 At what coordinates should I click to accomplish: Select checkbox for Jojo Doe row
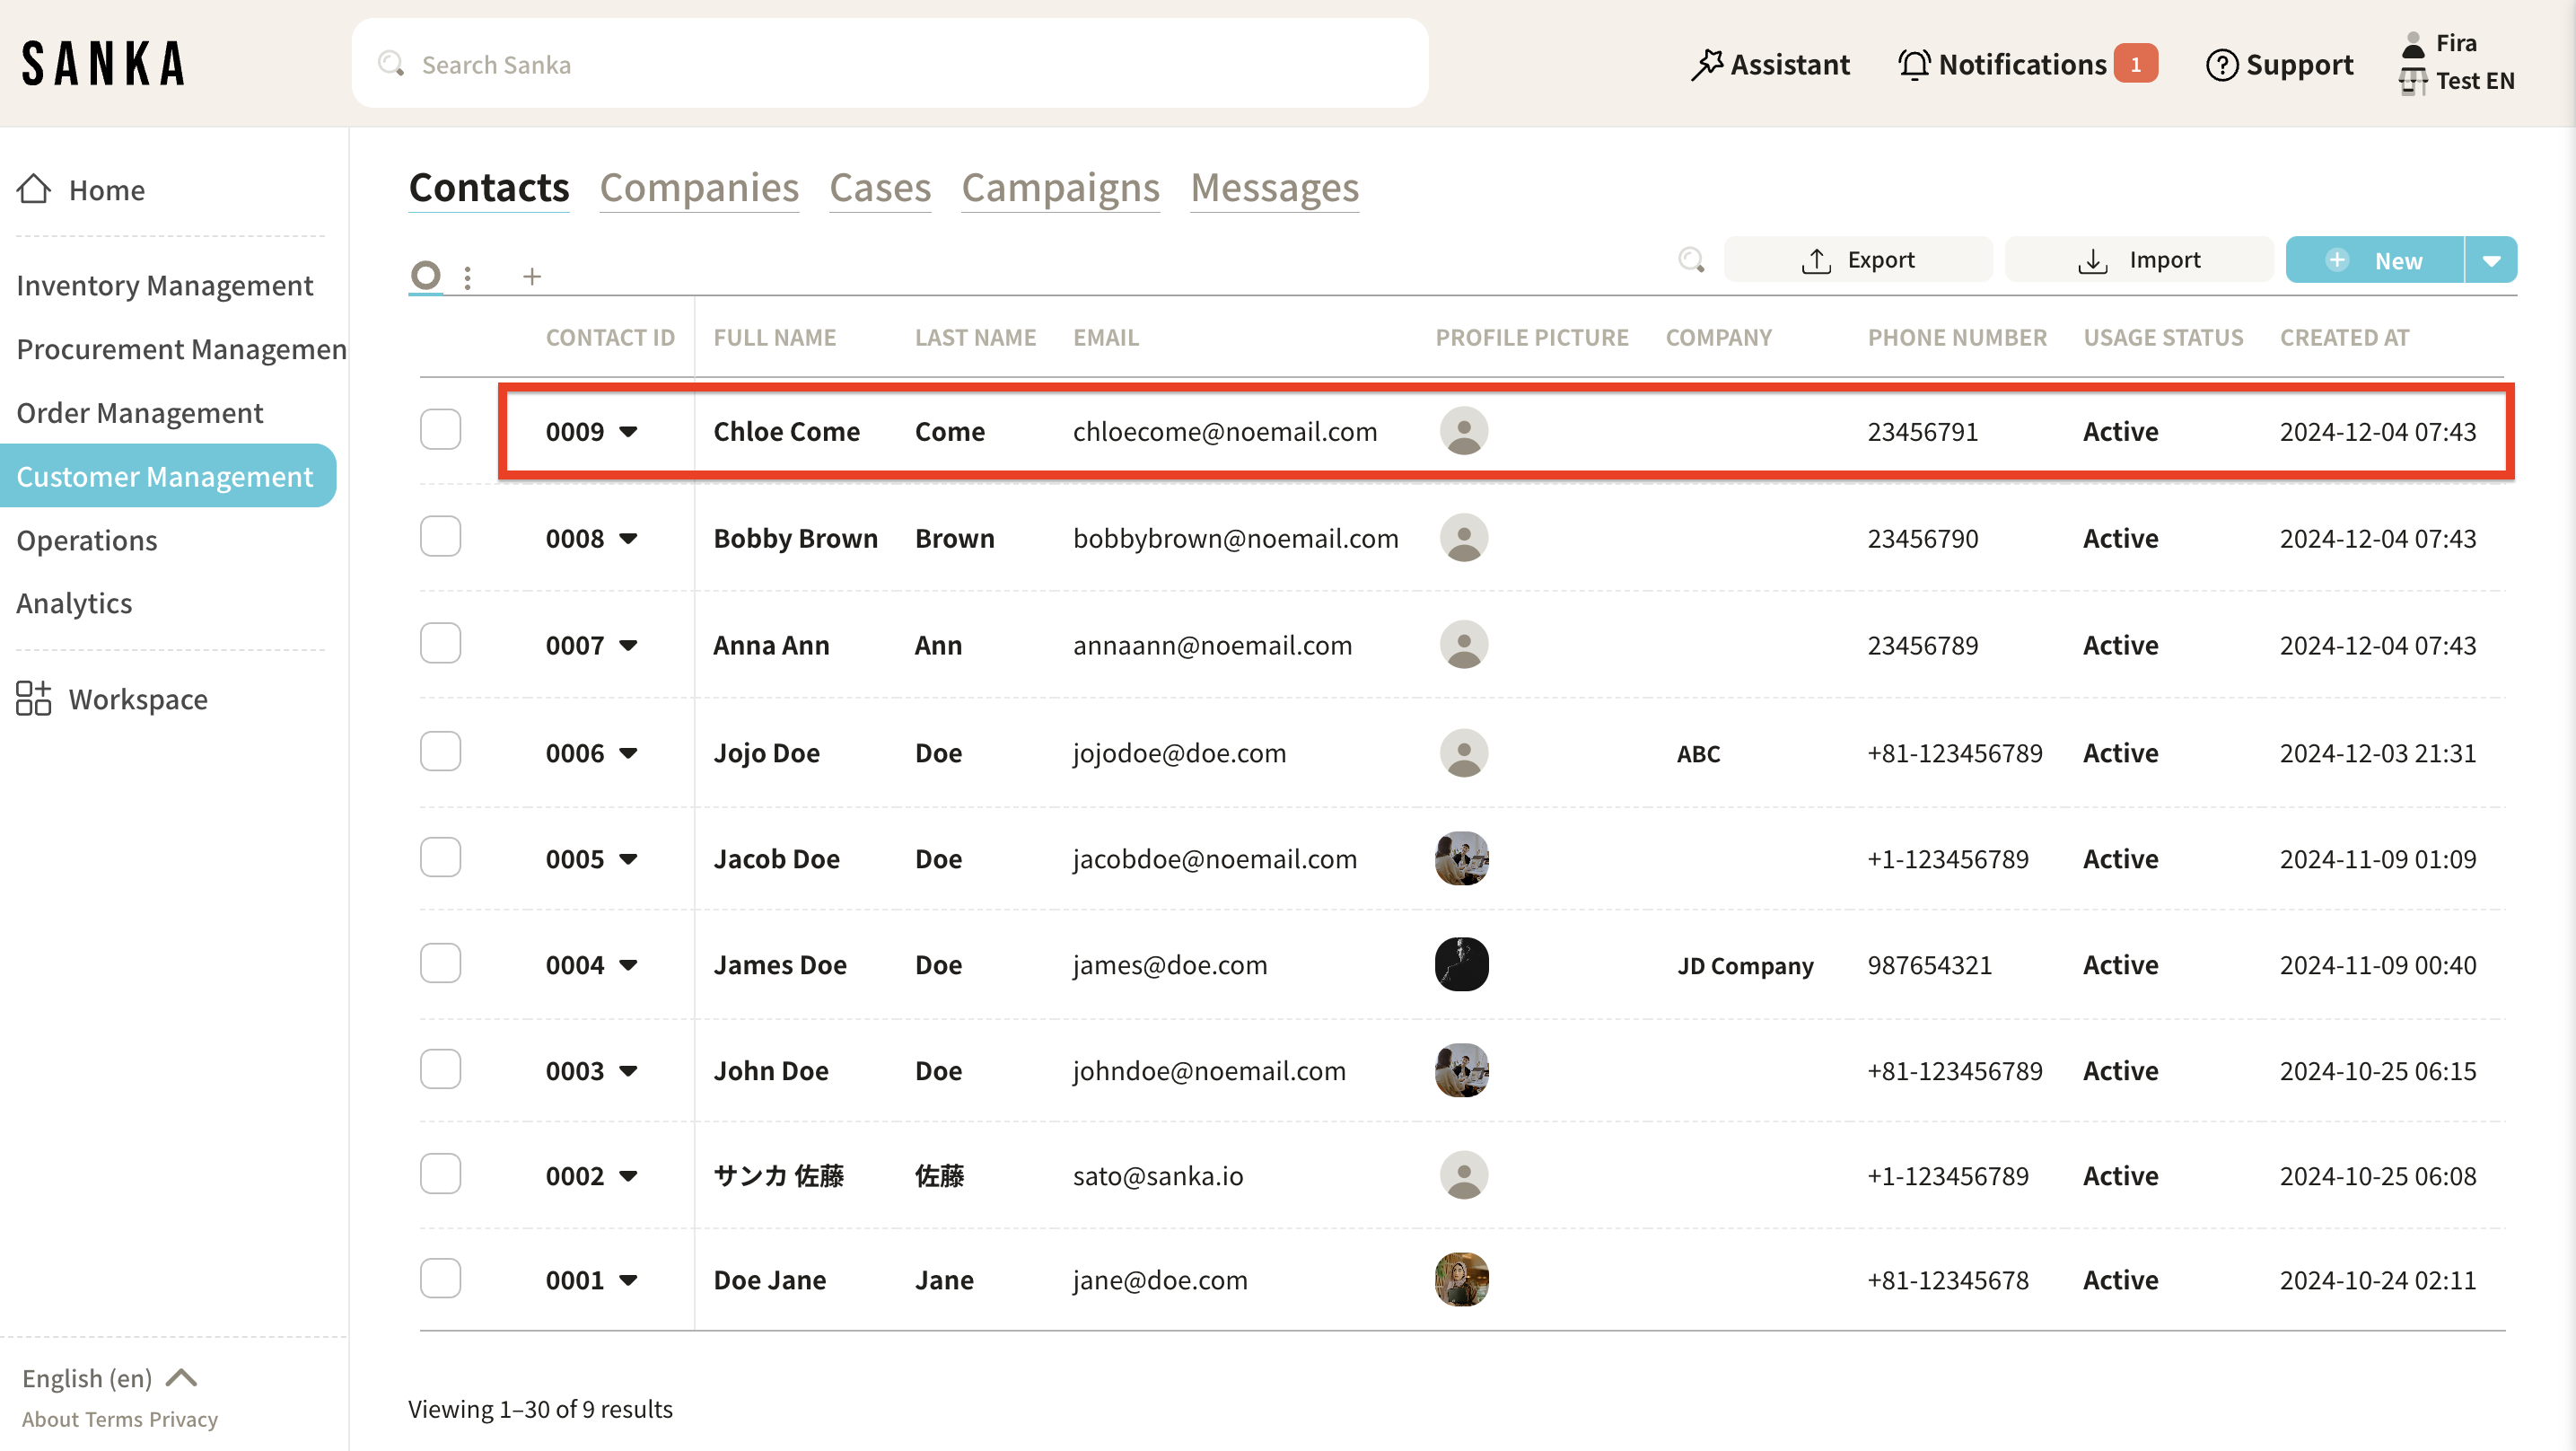pos(440,752)
